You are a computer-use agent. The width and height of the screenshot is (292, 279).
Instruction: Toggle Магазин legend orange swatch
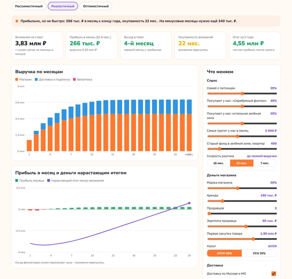point(17,79)
